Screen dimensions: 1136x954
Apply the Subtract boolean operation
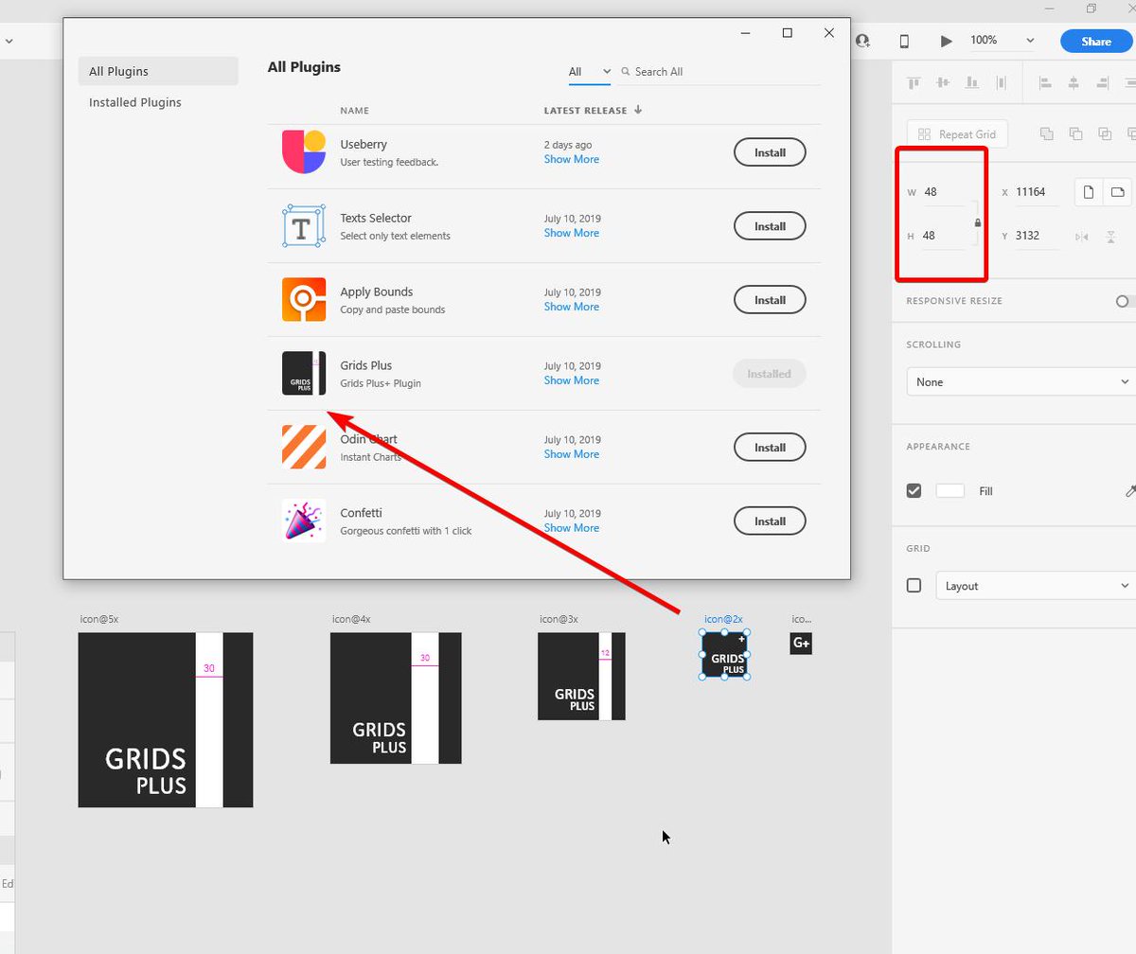1075,134
